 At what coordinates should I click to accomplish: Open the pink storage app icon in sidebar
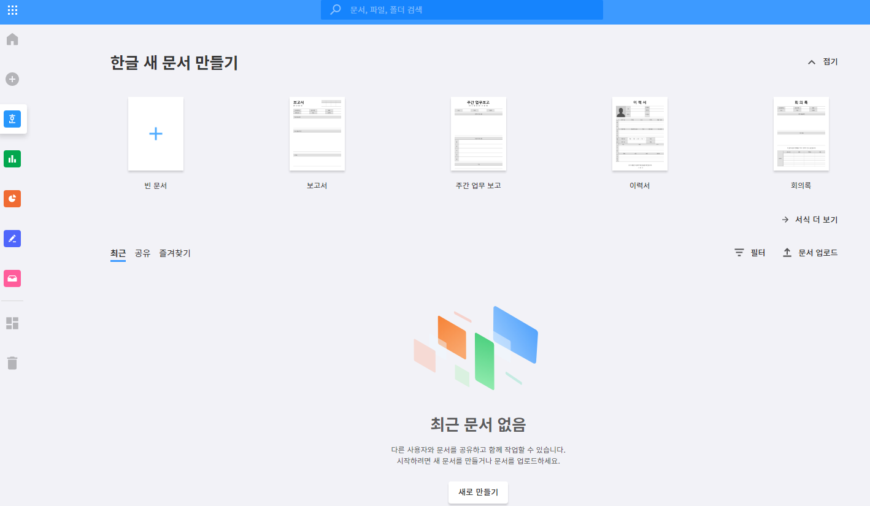click(12, 278)
